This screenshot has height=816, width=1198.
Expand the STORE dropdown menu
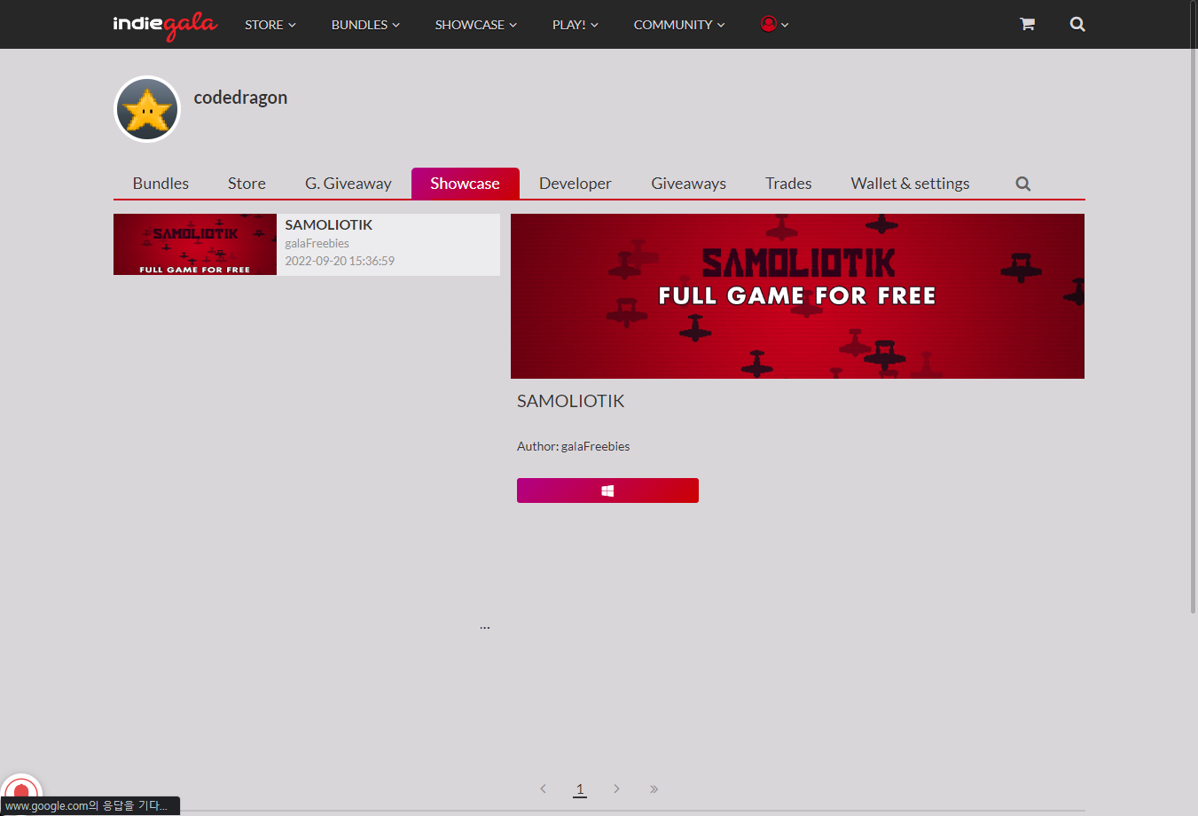coord(270,25)
